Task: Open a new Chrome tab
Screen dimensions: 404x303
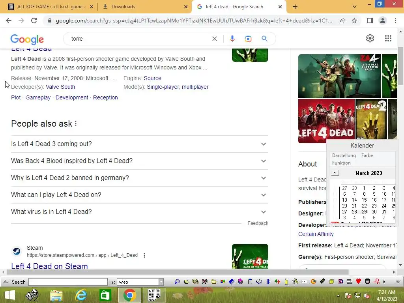Action: click(295, 7)
